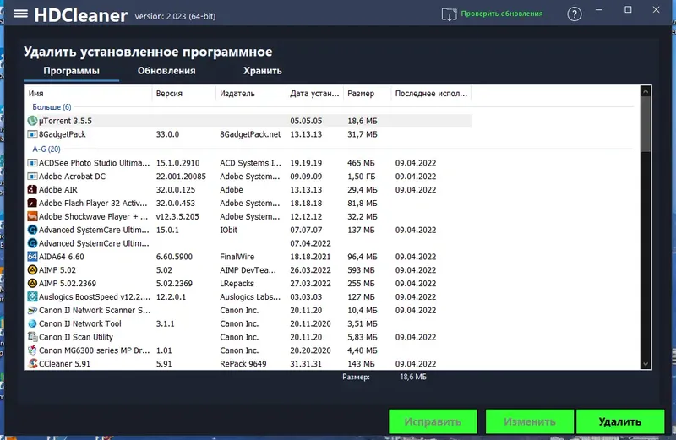Sort by the Версия column header
This screenshot has height=440, width=676.
183,94
